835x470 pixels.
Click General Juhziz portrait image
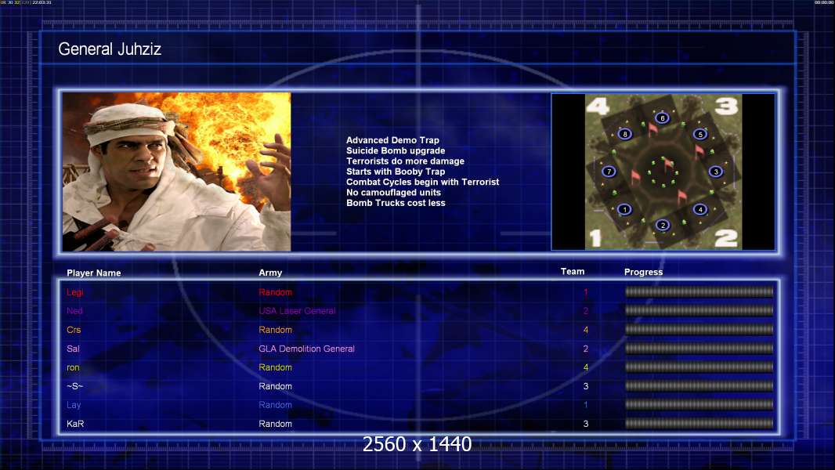click(177, 172)
